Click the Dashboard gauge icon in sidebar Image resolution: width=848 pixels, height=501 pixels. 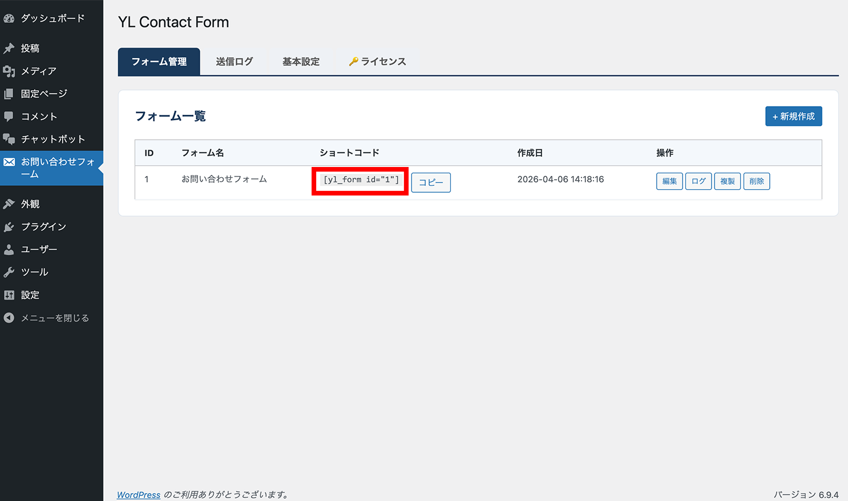tap(9, 18)
